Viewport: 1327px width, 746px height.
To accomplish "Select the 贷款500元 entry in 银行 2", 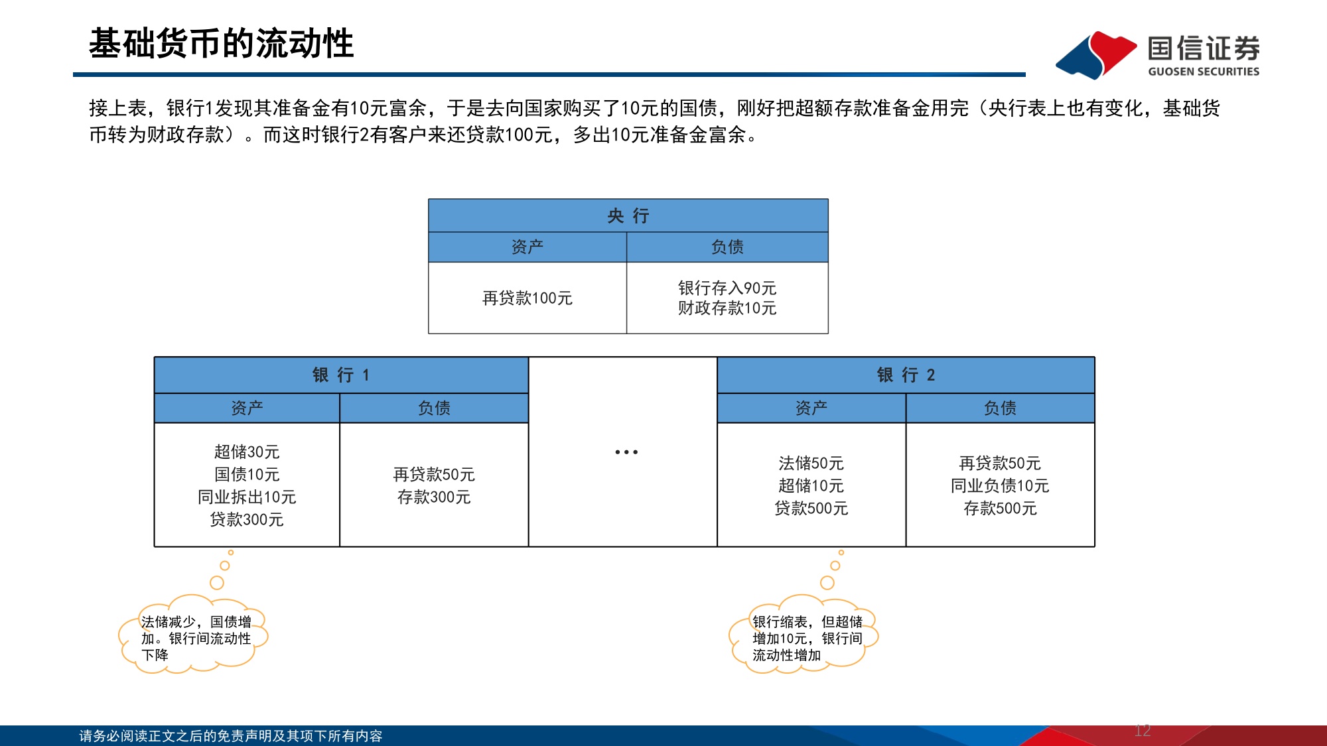I will pos(811,508).
